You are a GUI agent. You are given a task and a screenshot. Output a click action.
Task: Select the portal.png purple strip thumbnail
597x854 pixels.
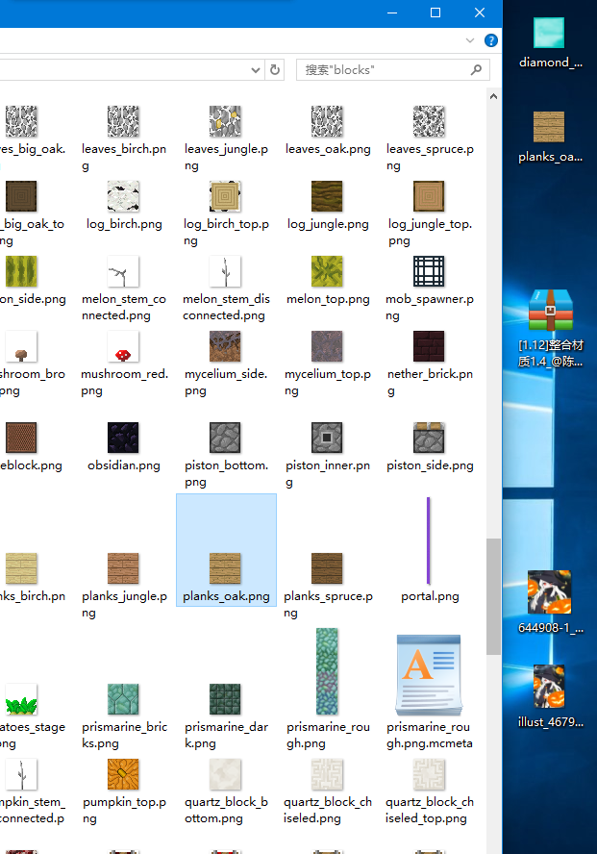tap(429, 540)
